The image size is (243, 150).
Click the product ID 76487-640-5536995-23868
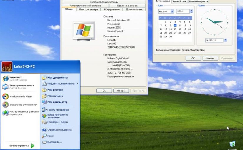(121, 47)
